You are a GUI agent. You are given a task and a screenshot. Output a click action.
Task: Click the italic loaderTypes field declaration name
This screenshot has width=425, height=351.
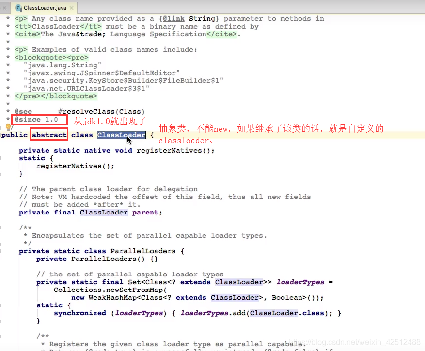(x=300, y=282)
